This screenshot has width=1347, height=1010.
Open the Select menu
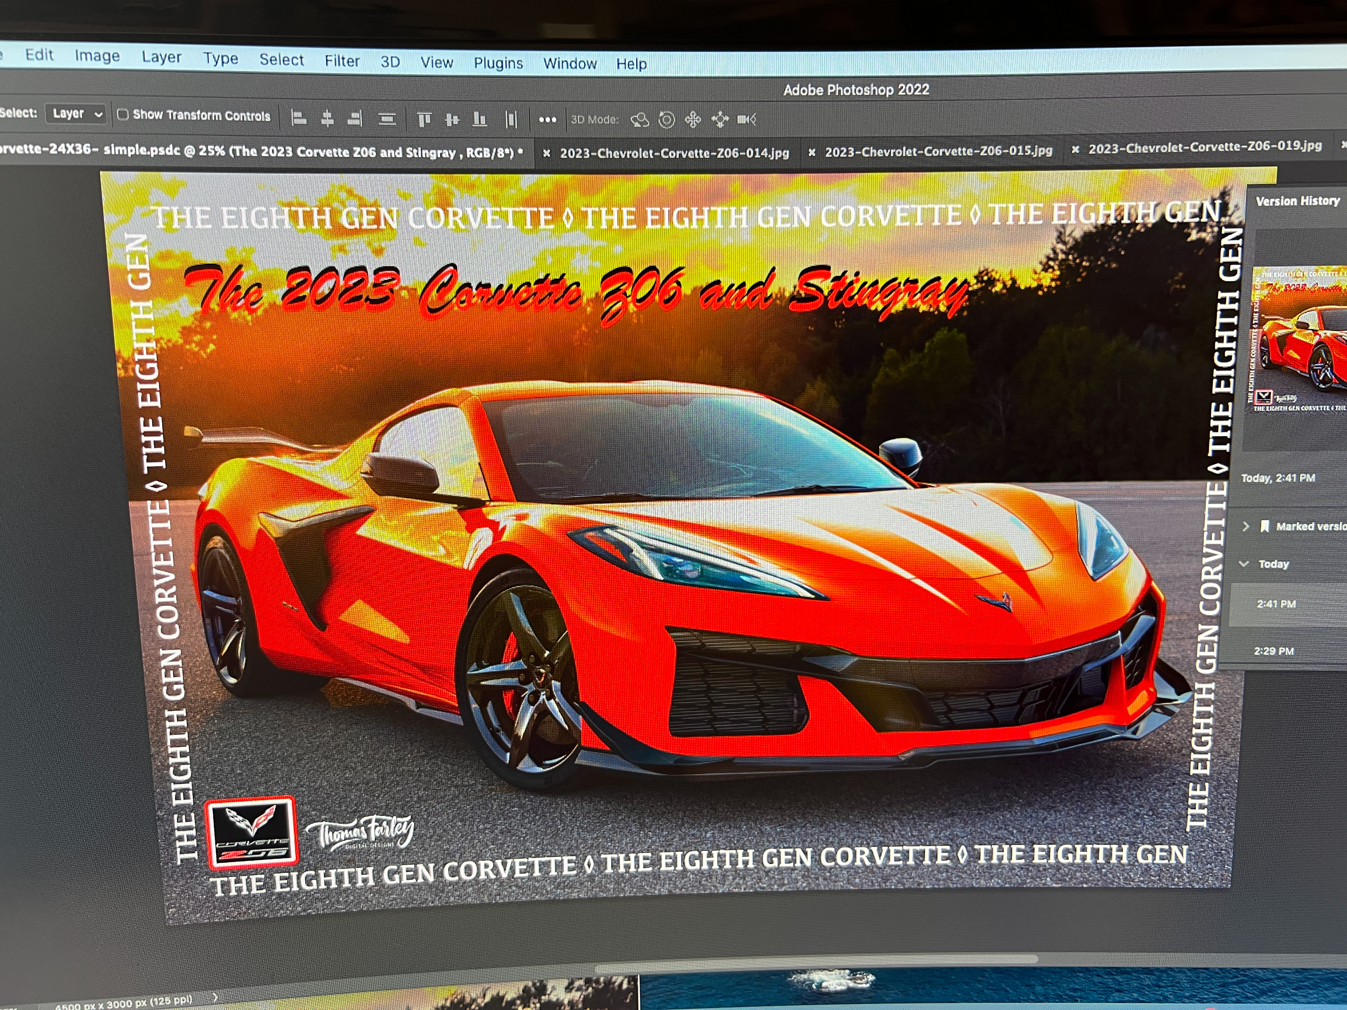pos(281,60)
